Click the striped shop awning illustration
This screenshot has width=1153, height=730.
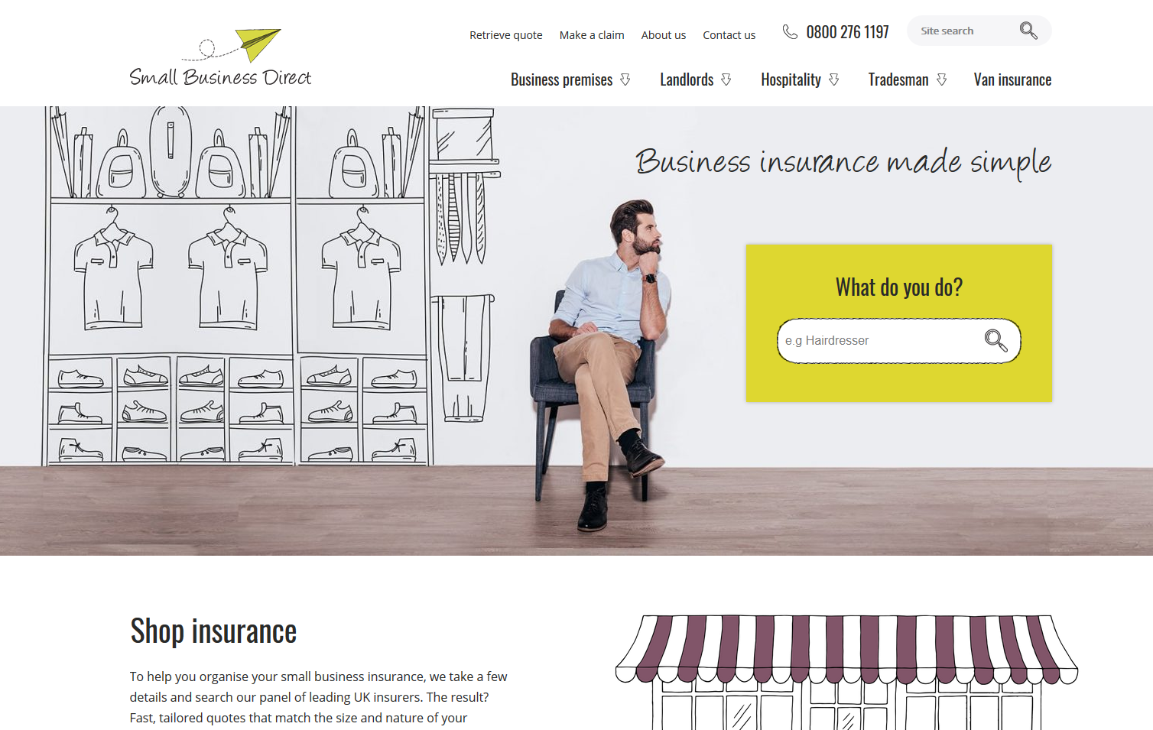coord(846,649)
